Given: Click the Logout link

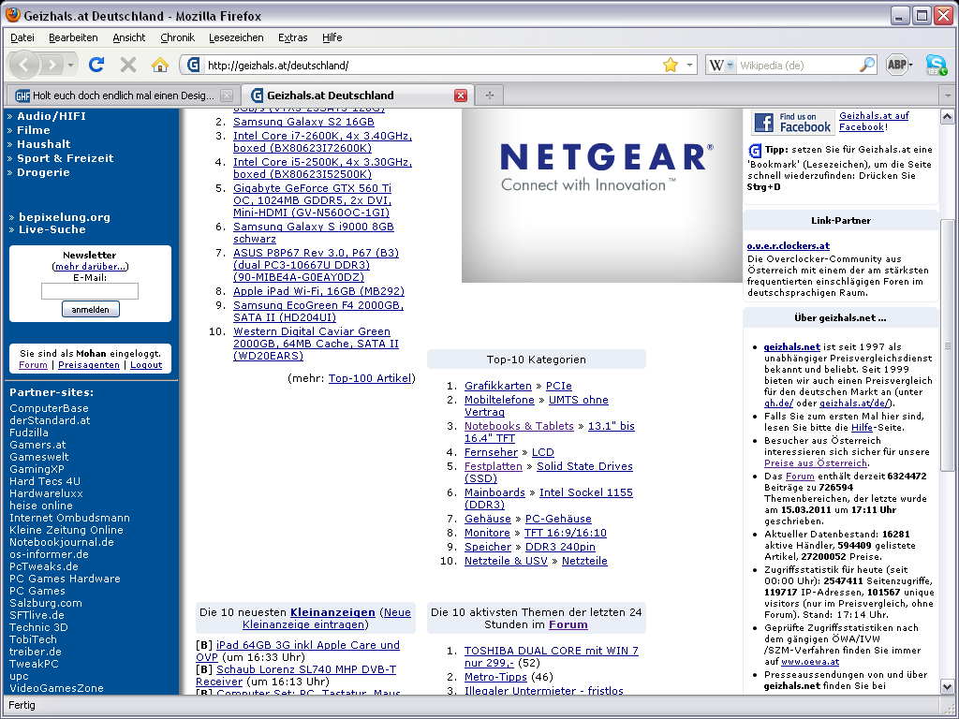Looking at the screenshot, I should [x=146, y=365].
